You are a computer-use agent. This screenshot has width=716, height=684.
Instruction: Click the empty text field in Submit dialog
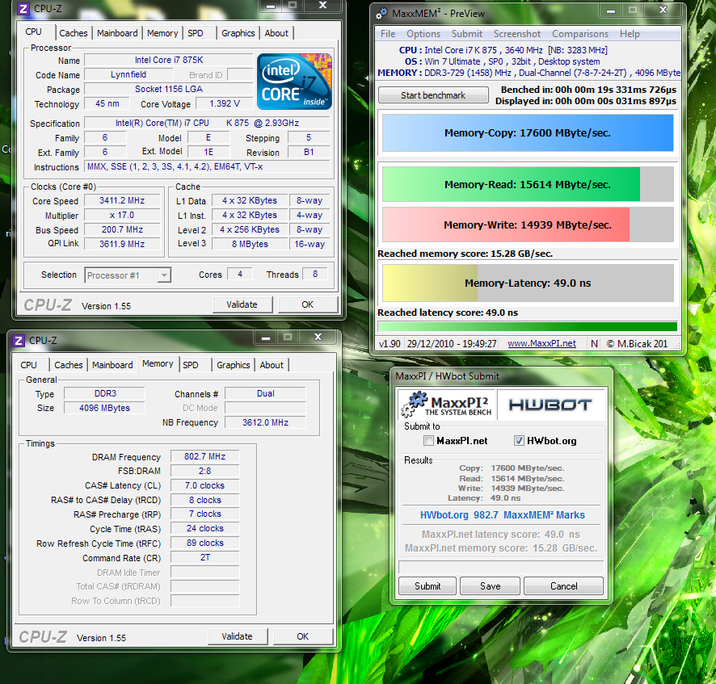tap(501, 567)
